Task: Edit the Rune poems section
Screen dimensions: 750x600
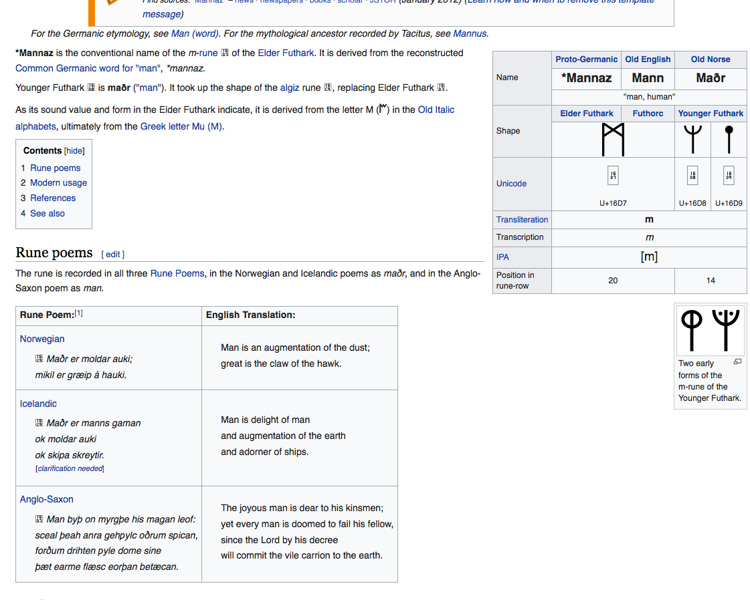Action: tap(113, 254)
